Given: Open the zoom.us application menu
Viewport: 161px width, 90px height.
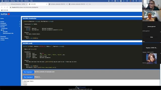Looking at the screenshot, I should [x=7, y=1].
